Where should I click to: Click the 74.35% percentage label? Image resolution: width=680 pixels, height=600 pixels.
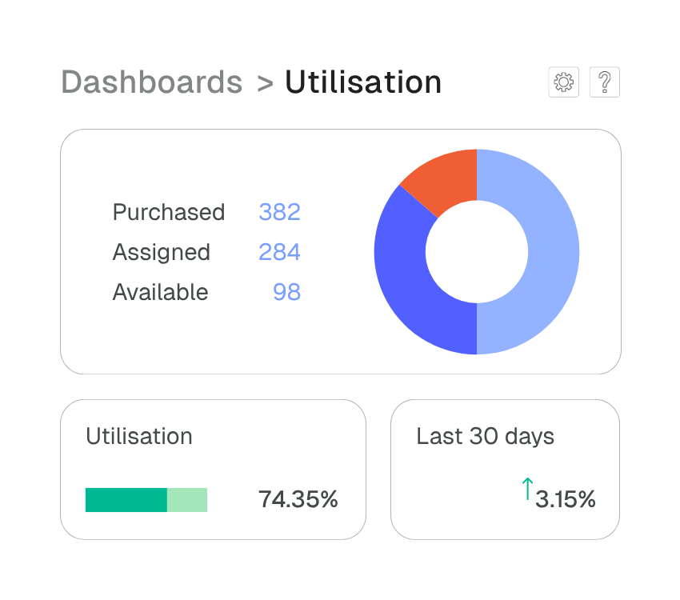click(x=298, y=498)
